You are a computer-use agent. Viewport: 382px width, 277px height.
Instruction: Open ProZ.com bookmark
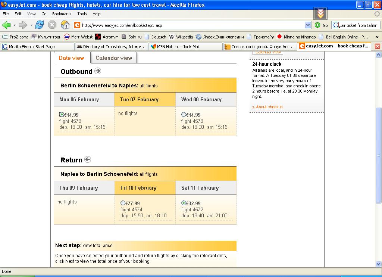click(x=15, y=37)
